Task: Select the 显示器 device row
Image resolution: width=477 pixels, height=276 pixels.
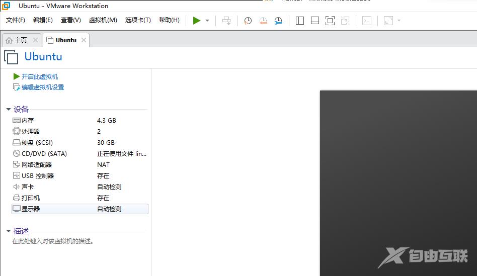Action: click(x=80, y=209)
